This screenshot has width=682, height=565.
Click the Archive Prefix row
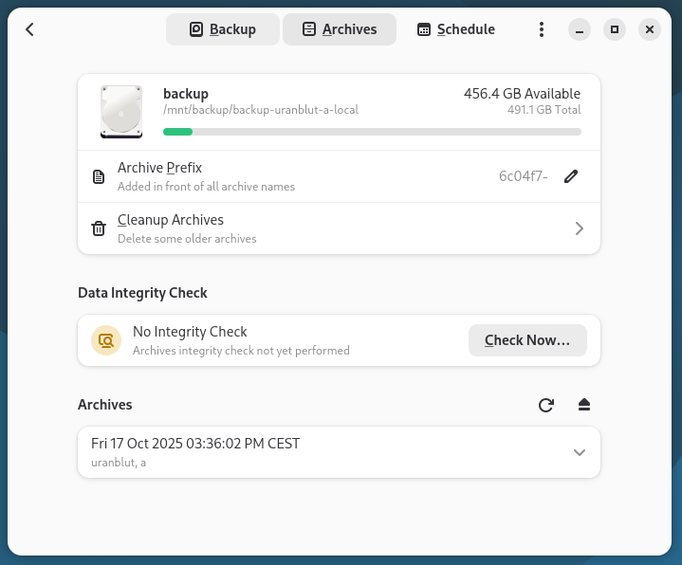[285, 176]
